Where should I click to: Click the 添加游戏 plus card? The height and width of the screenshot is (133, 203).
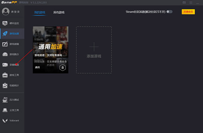[94, 50]
